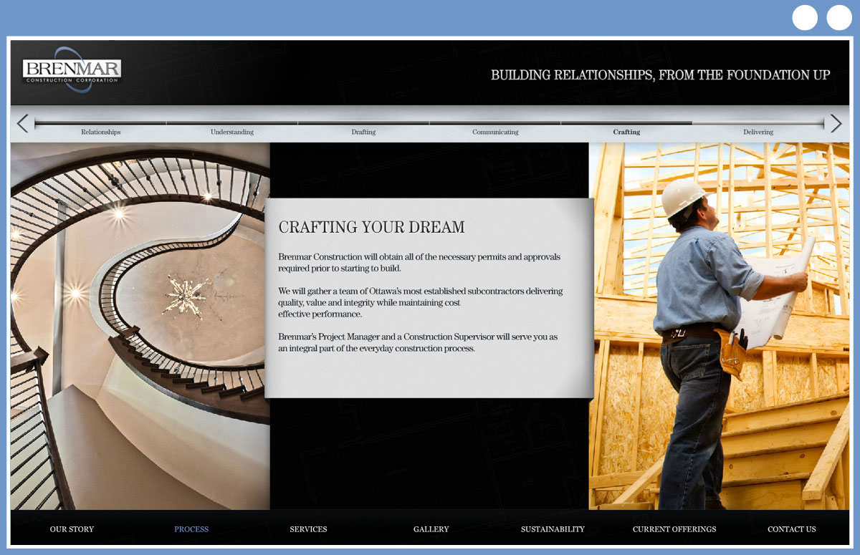Click the paragraph about Ottawa's subcontractors
This screenshot has height=555, width=860.
click(421, 302)
